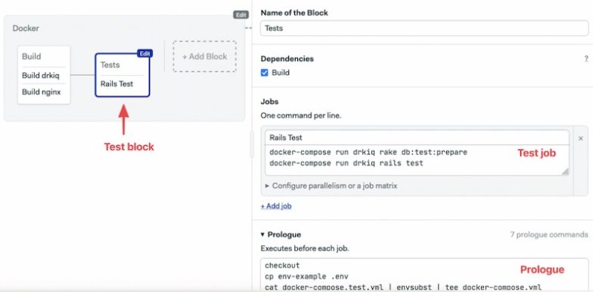Click the Name of the Block field

424,29
